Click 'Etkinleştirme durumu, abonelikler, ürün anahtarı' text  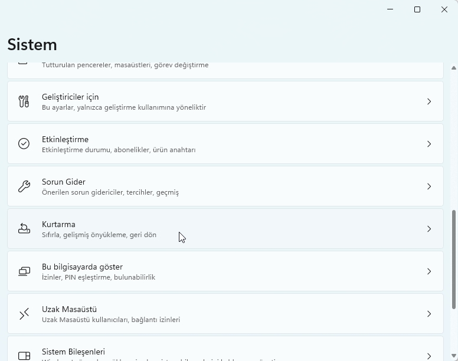coord(119,150)
